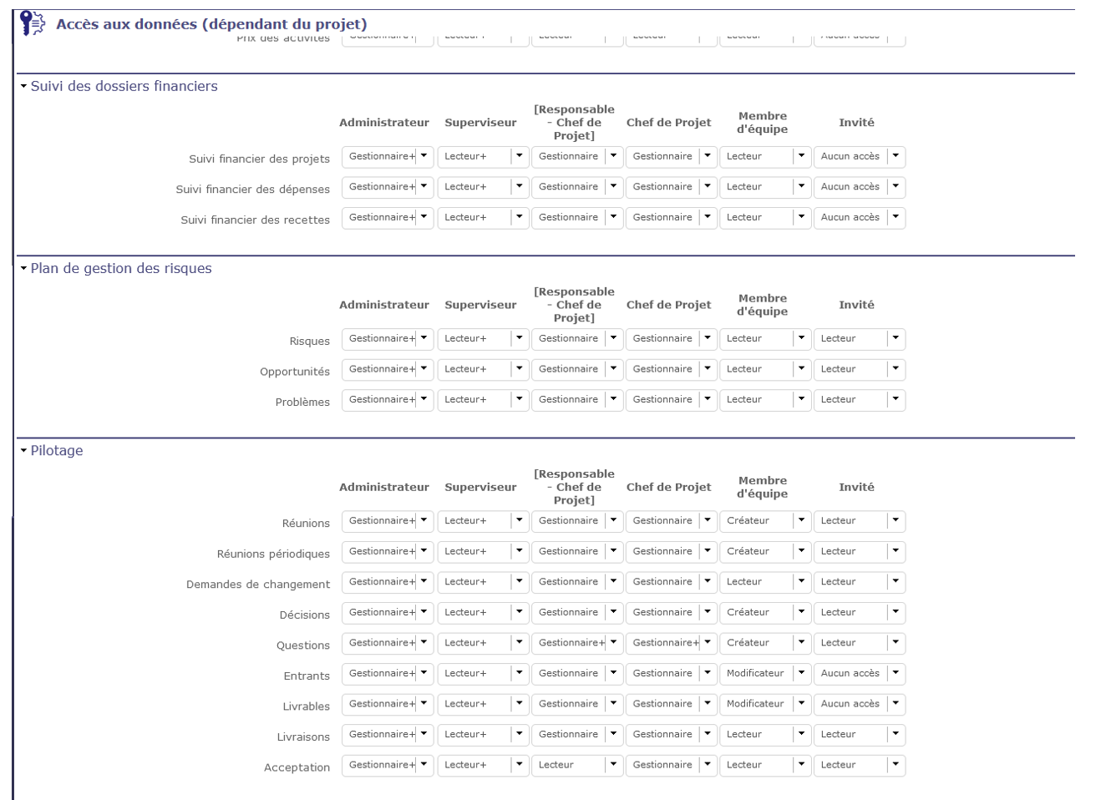Collapse the Pilotage section

tap(24, 450)
